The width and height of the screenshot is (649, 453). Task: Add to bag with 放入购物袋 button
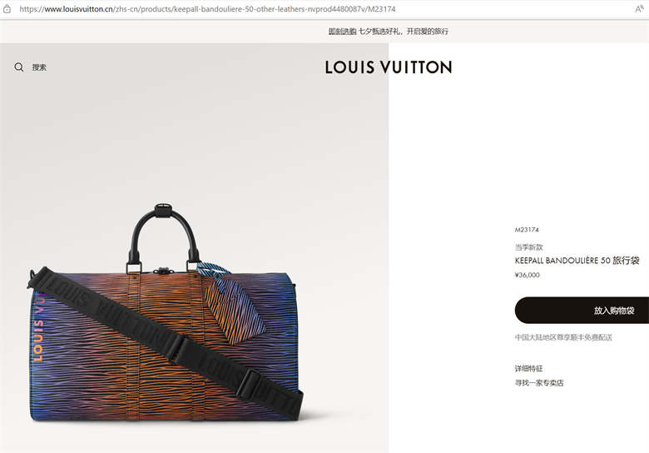582,310
